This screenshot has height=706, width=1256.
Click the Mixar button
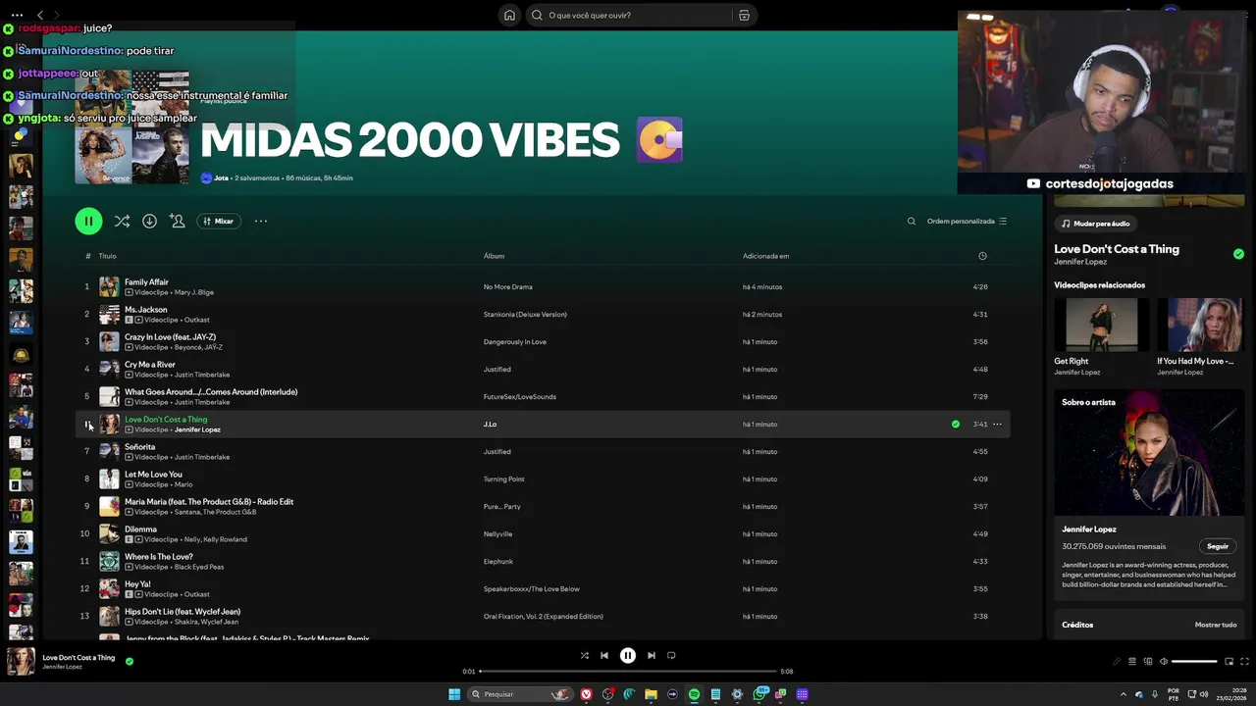pos(218,222)
